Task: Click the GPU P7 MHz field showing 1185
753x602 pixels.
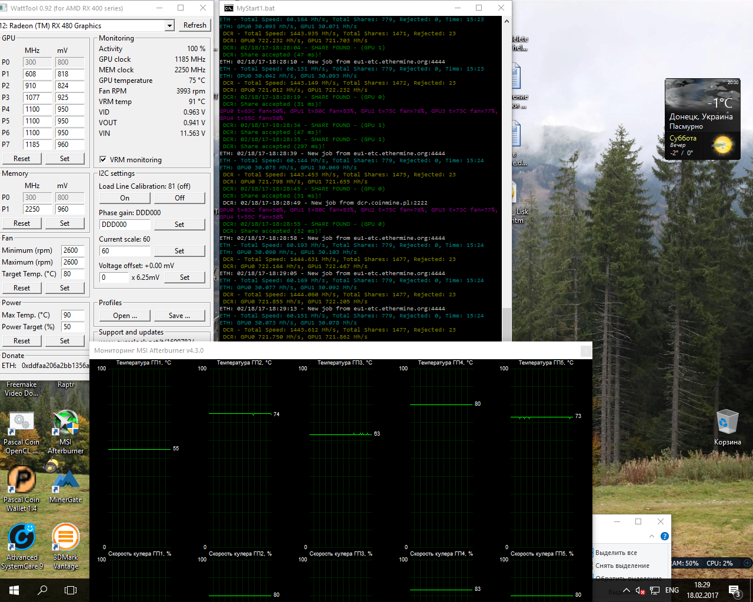Action: coord(38,145)
